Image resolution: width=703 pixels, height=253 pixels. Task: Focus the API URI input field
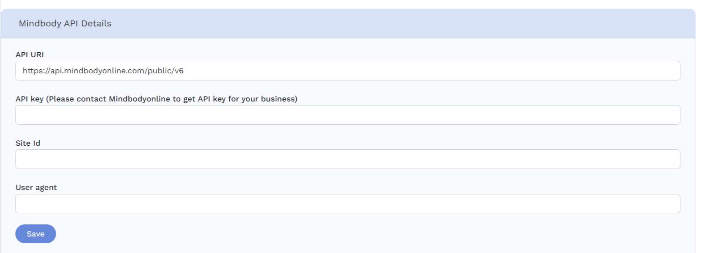coord(347,71)
